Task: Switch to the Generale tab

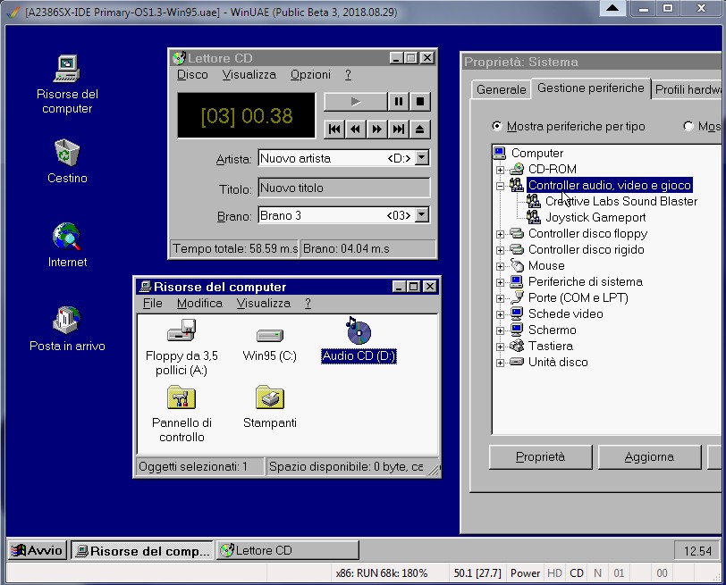Action: (501, 89)
